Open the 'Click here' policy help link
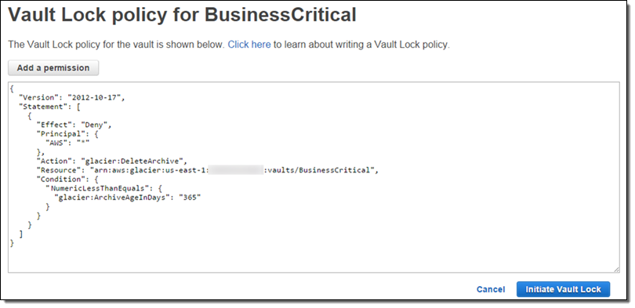635x308 pixels. point(249,45)
